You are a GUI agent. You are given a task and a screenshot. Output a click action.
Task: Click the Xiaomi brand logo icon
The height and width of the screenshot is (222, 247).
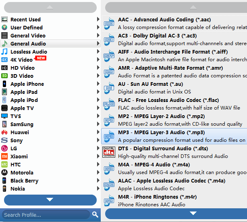pos(4,156)
